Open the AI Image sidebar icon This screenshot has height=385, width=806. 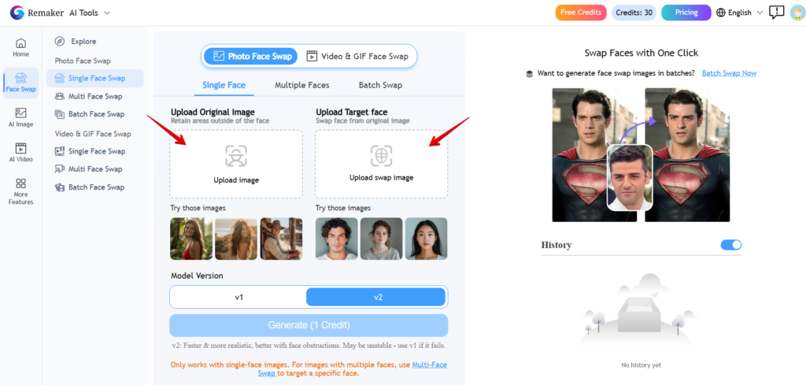click(21, 113)
